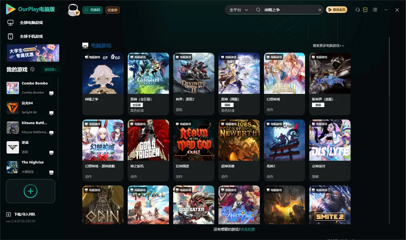Image resolution: width=406 pixels, height=240 pixels.
Task: Open the 神赐之争 game card
Action: coord(103,84)
